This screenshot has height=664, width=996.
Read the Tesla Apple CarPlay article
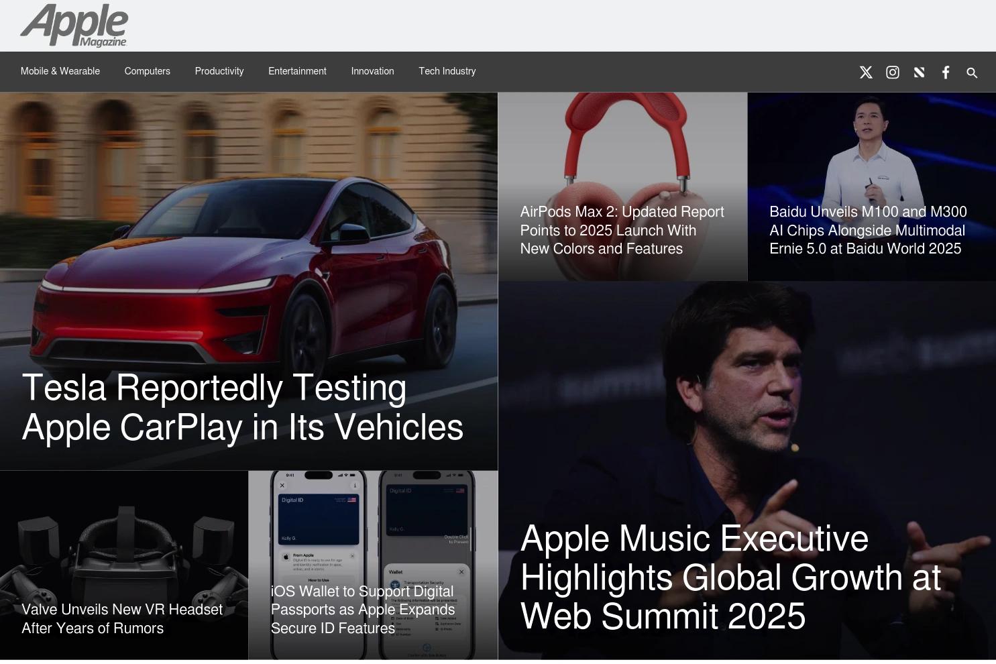pos(243,407)
